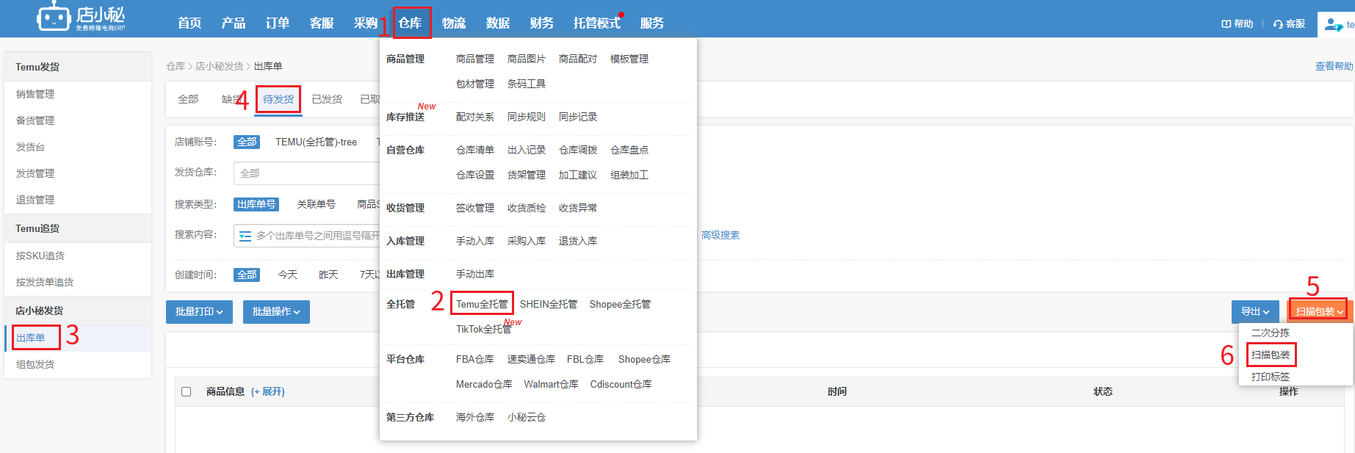1355x453 pixels.
Task: Open 发货管理 in the sidebar
Action: (x=35, y=173)
